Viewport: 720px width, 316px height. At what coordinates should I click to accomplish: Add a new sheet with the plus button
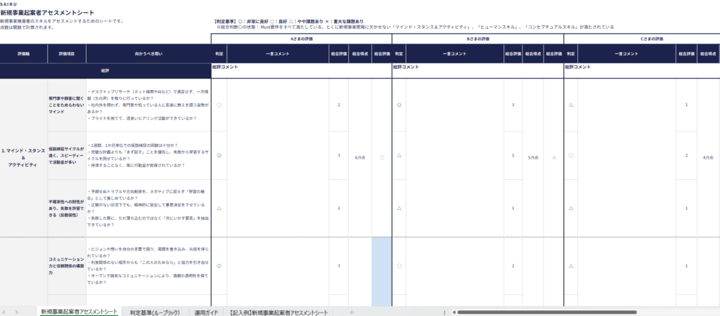pos(352,312)
